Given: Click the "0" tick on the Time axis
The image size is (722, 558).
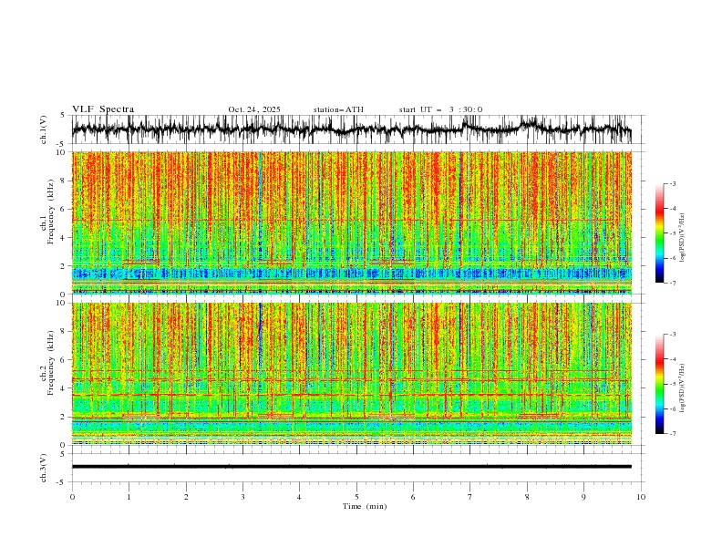Looking at the screenshot, I should point(72,497).
